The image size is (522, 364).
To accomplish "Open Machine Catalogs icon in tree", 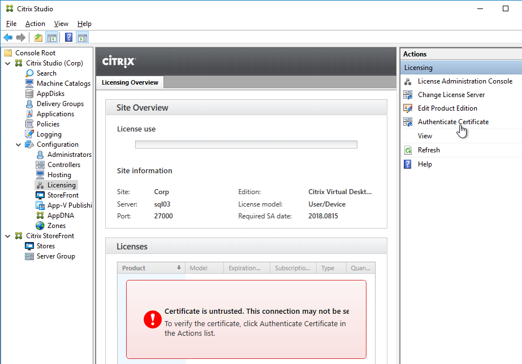I will pos(29,84).
